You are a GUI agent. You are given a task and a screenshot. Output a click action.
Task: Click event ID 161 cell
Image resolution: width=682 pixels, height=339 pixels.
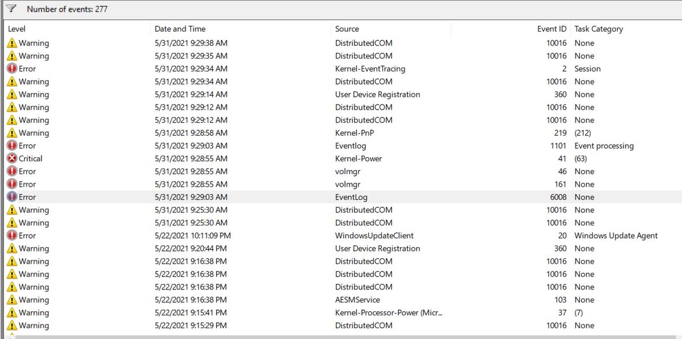pyautogui.click(x=560, y=185)
